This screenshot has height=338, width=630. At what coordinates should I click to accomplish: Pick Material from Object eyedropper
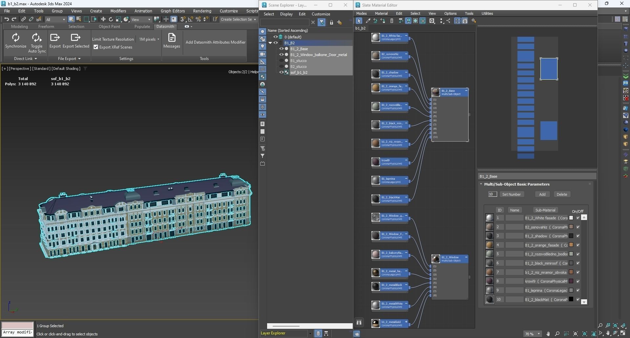[x=368, y=21]
